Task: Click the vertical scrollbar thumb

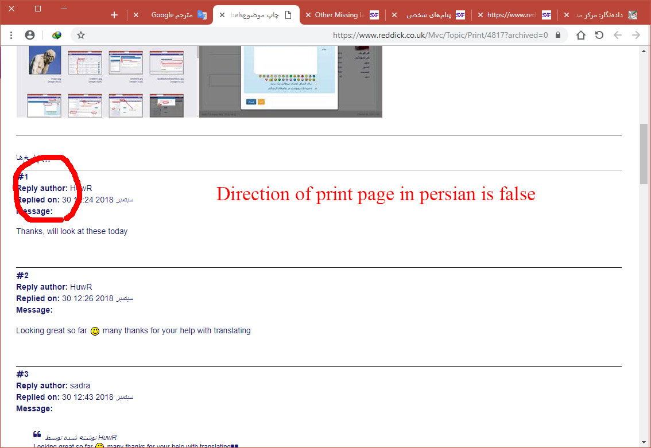Action: 644,153
